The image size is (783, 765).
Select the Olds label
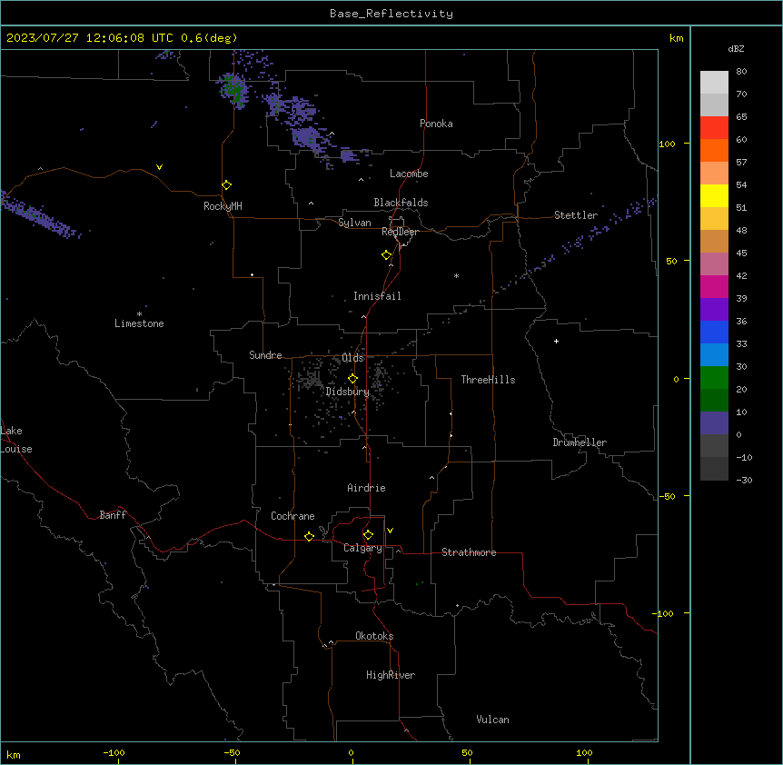(x=353, y=358)
